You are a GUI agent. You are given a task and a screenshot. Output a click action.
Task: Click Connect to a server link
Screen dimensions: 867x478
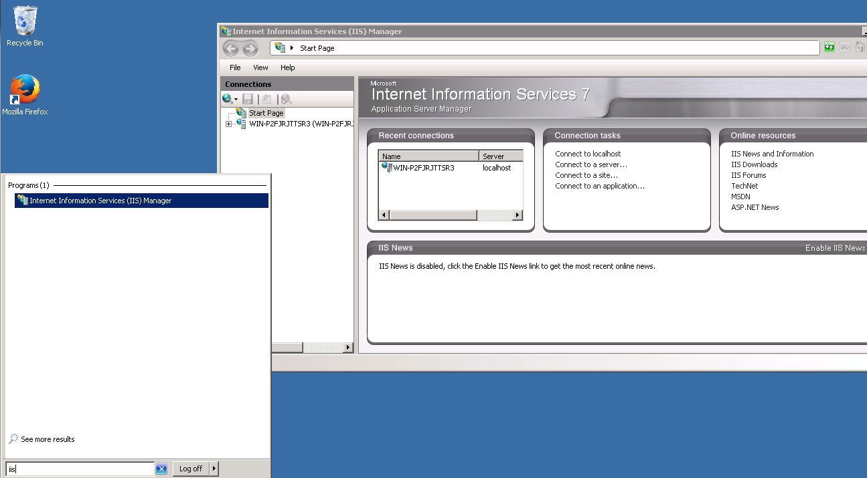click(x=591, y=164)
